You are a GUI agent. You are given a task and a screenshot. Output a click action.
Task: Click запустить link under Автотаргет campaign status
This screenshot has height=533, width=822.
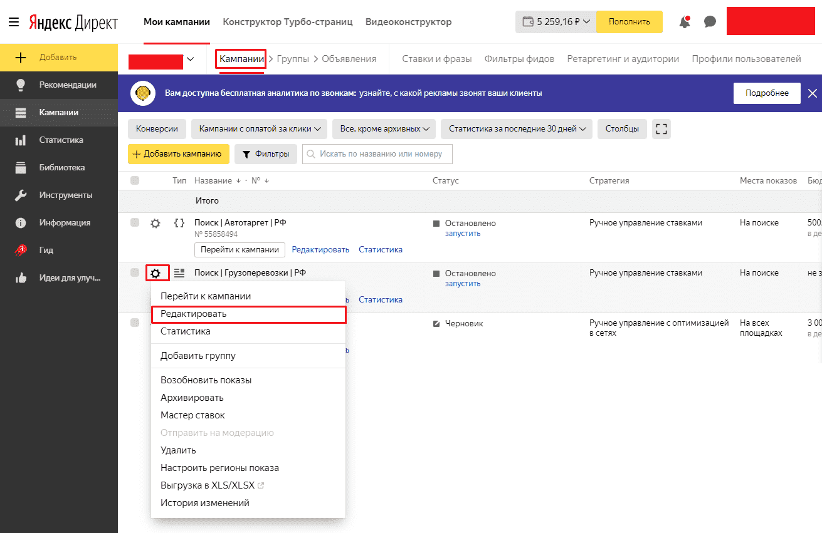click(x=463, y=234)
